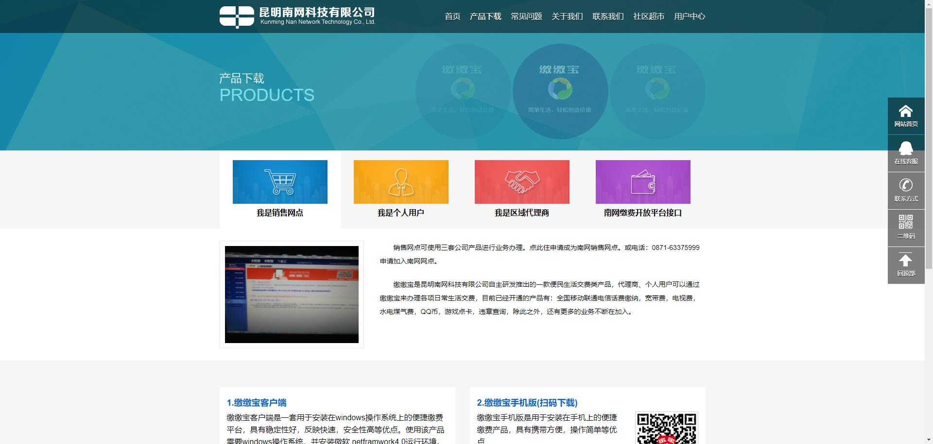933x444 pixels.
Task: Open 关于我们 navigation item
Action: pos(567,16)
